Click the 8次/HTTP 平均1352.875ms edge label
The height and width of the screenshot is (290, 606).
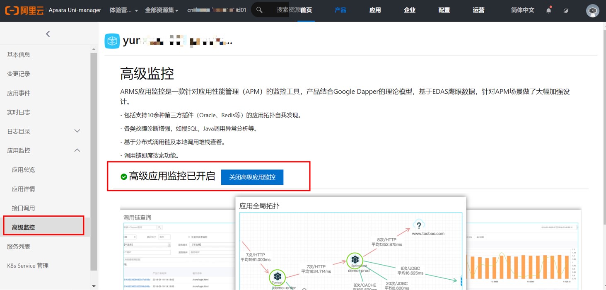point(386,242)
